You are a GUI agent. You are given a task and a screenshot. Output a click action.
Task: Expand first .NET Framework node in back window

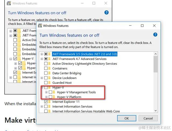11,31
